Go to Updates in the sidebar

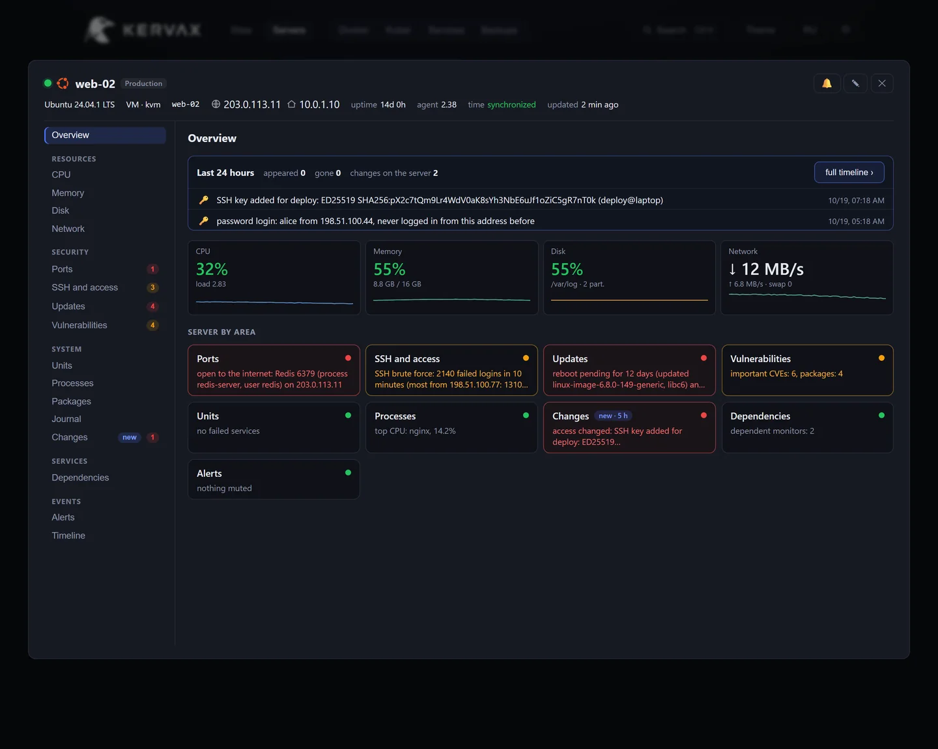(105, 306)
